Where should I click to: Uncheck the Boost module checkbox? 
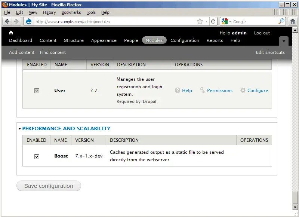coord(37,156)
